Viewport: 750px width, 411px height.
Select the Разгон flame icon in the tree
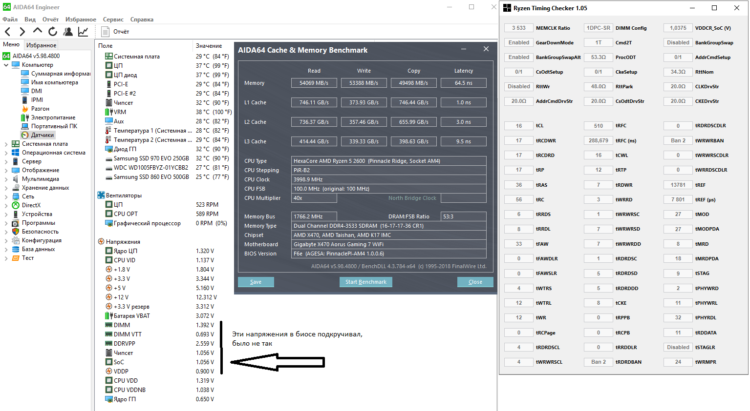pyautogui.click(x=25, y=109)
